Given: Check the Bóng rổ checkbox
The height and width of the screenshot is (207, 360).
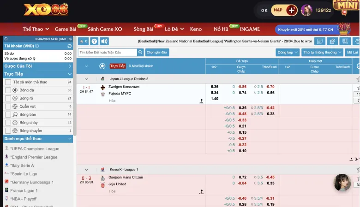Looking at the screenshot, I should coord(8,98).
